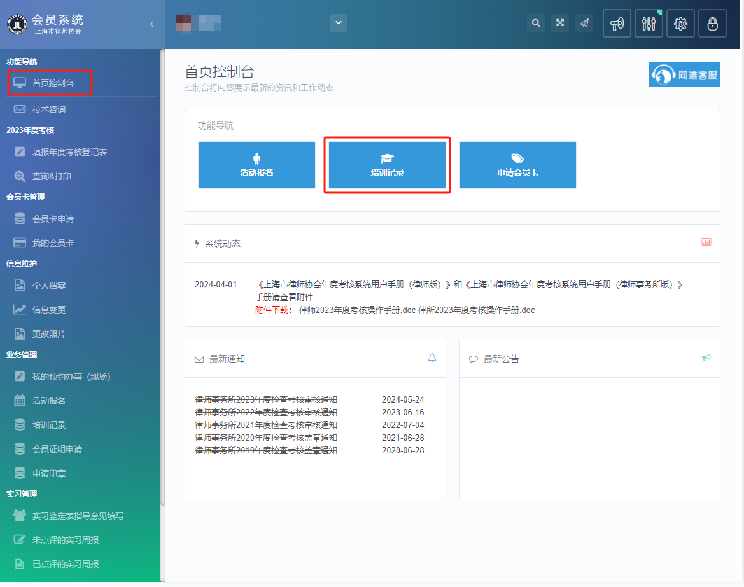Image resolution: width=744 pixels, height=587 pixels.
Task: Click the paper plane send icon
Action: [x=584, y=23]
